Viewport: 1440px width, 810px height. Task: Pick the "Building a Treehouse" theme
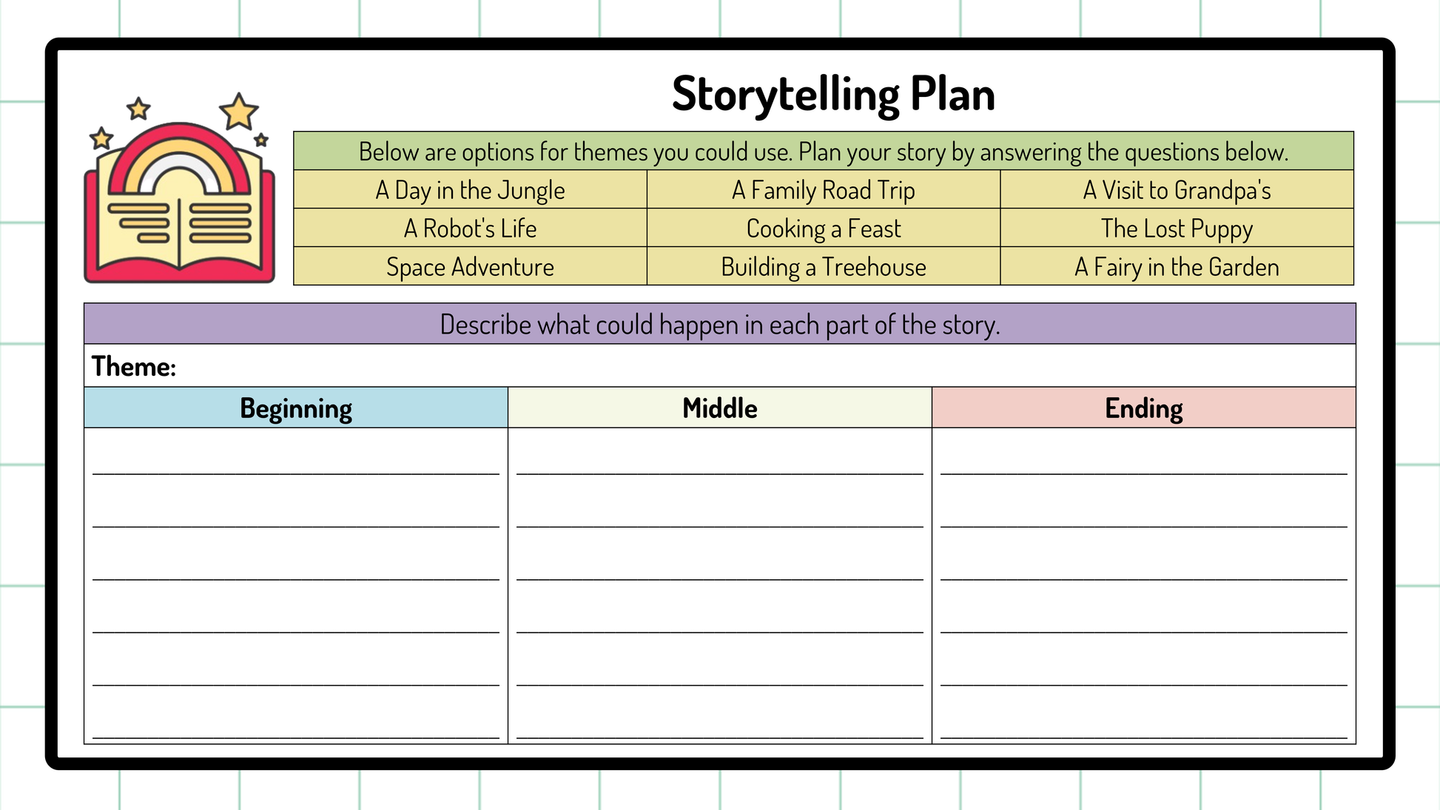(x=823, y=267)
